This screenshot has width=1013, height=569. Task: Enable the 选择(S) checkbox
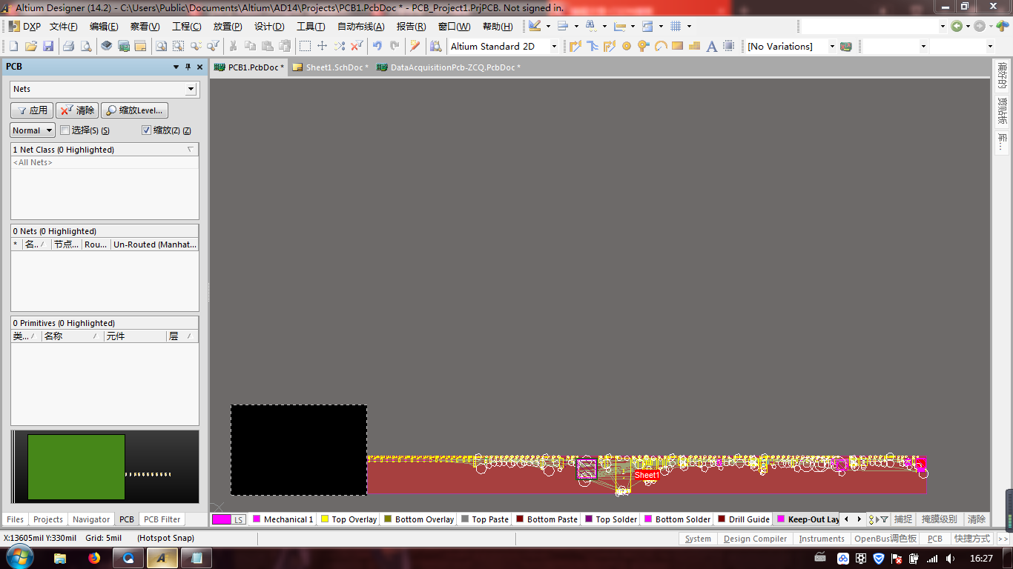click(65, 130)
